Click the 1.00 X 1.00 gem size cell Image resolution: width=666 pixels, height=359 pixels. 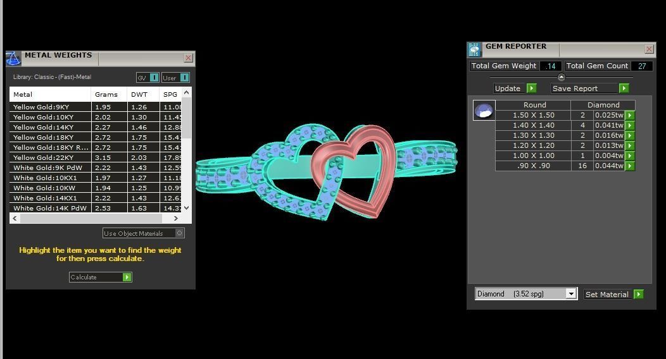click(x=534, y=155)
